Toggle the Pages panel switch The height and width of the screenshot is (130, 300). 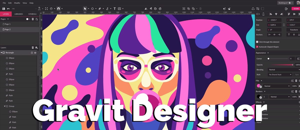click(28, 19)
